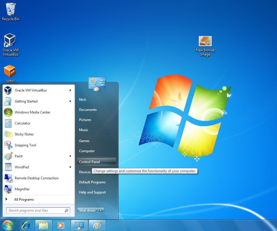Open the Shut down options arrow
This screenshot has height=231, width=277.
[101, 210]
